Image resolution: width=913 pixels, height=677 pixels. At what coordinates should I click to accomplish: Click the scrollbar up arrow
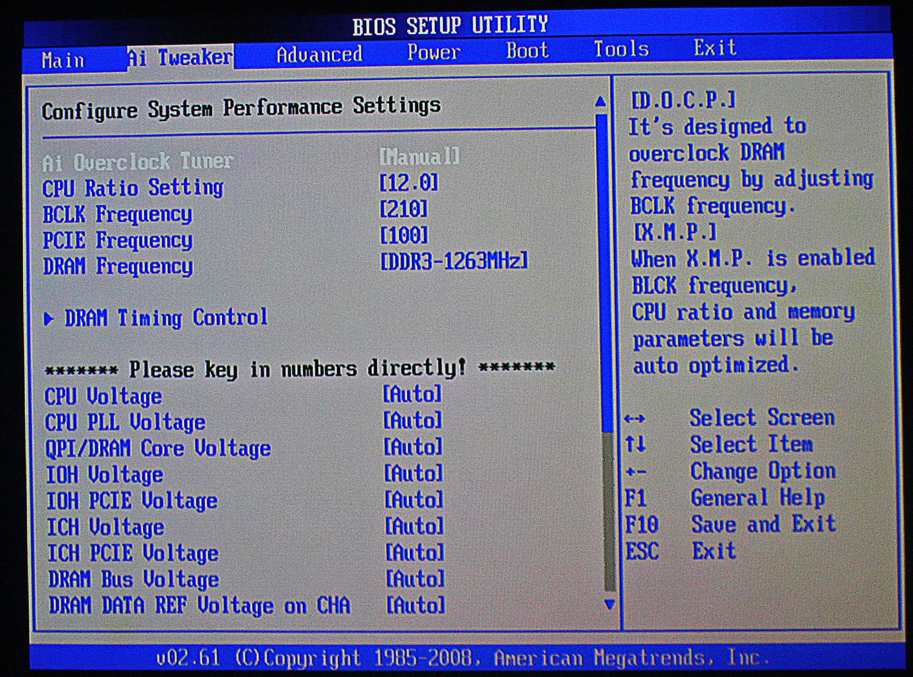[600, 101]
